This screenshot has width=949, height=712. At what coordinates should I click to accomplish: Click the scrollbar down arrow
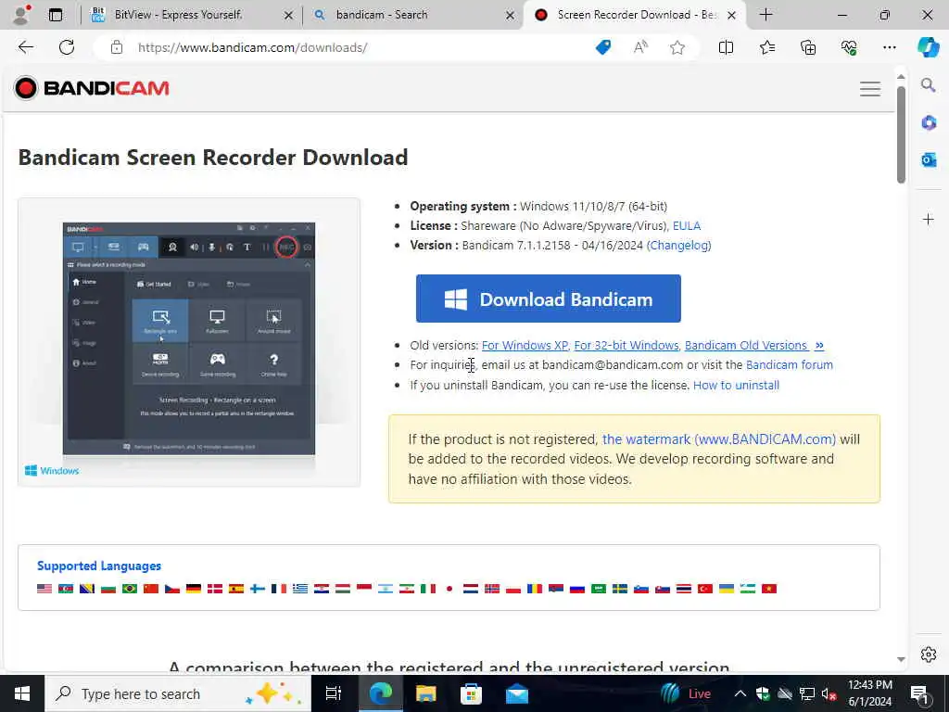901,659
